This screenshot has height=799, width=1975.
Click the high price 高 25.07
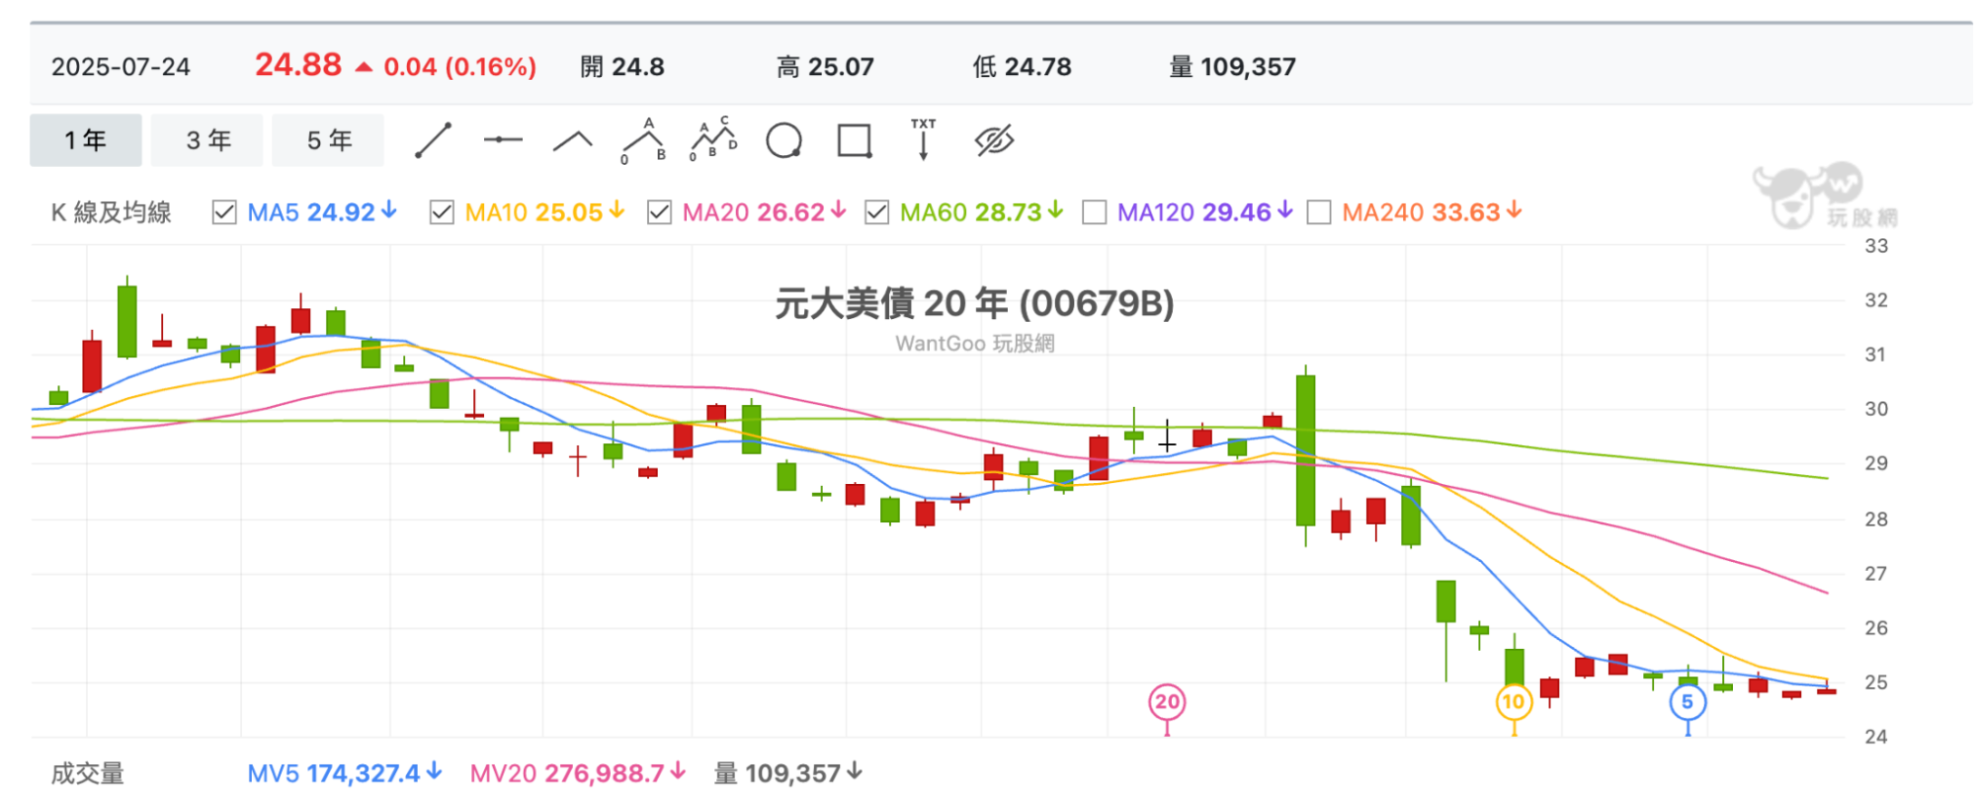click(825, 67)
